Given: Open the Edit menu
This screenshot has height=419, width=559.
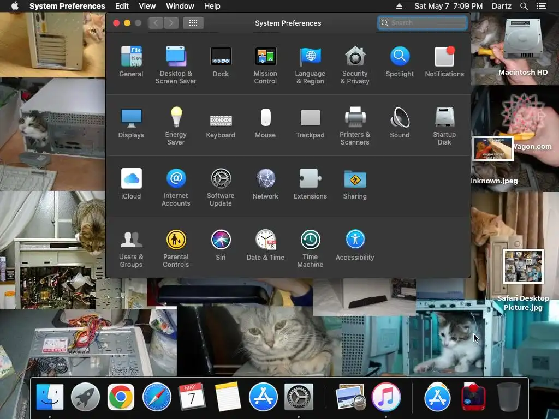Looking at the screenshot, I should click(122, 6).
